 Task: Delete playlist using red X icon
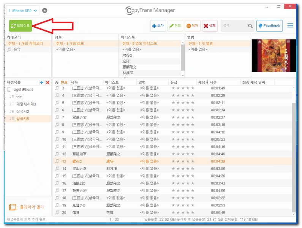coord(47,82)
